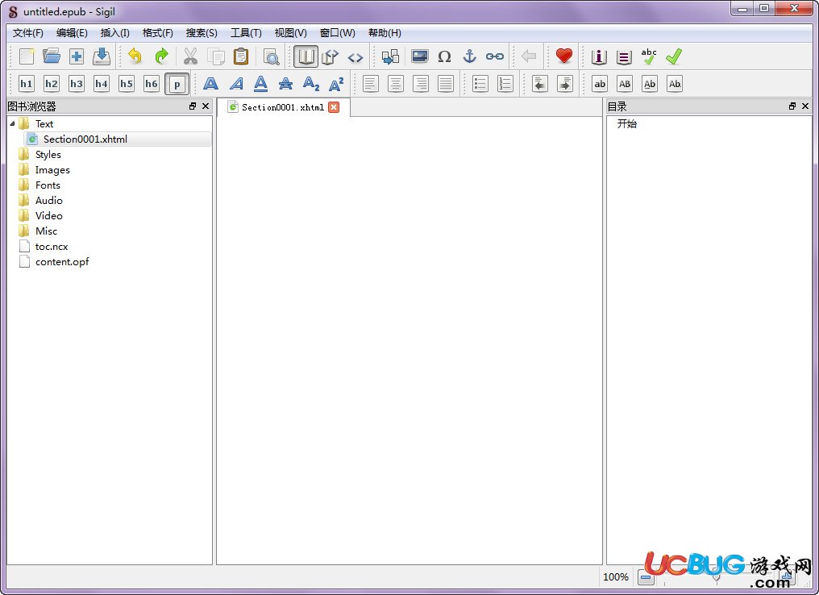Insert an image file icon

click(419, 56)
